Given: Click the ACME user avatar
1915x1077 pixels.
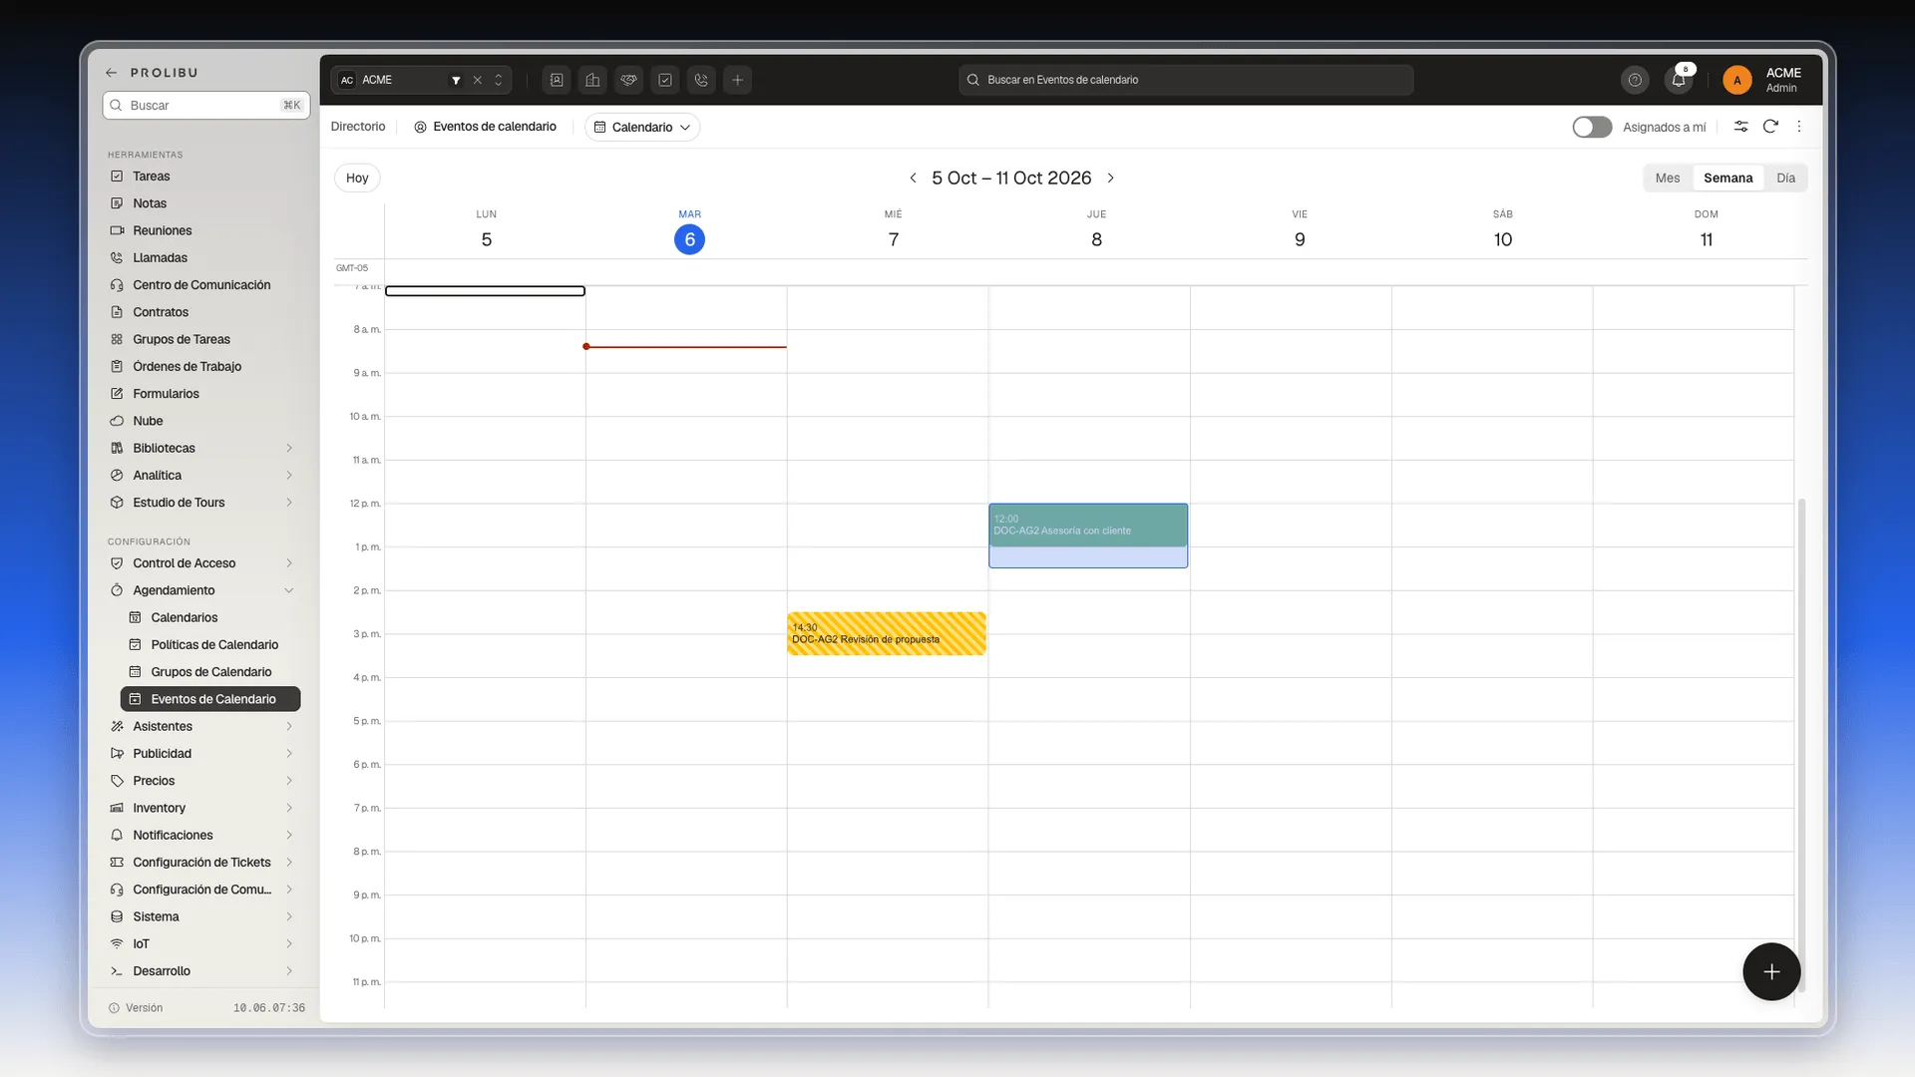Looking at the screenshot, I should click(1736, 80).
